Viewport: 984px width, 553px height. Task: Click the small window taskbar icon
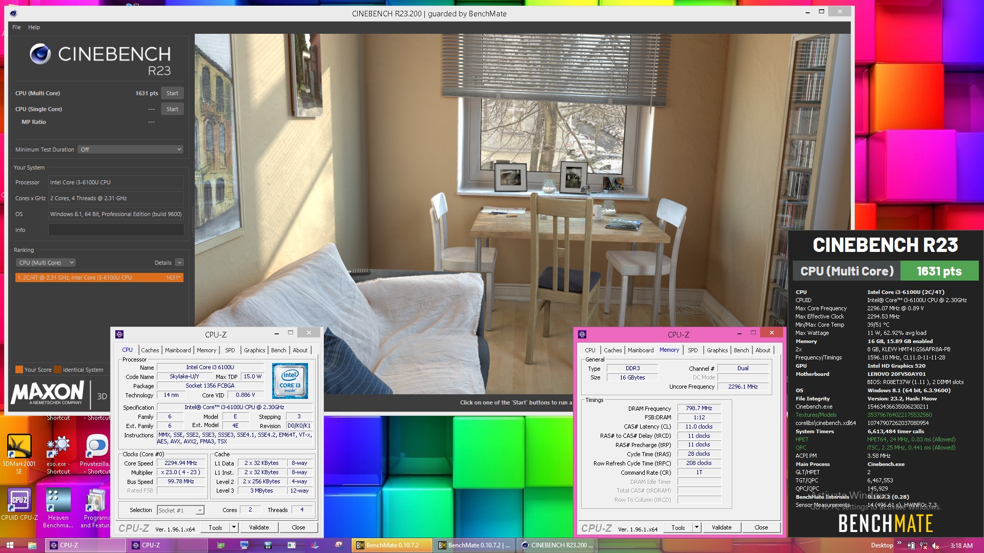point(291,545)
